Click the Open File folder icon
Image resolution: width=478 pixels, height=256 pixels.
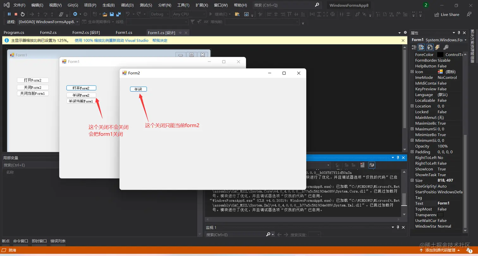105,14
